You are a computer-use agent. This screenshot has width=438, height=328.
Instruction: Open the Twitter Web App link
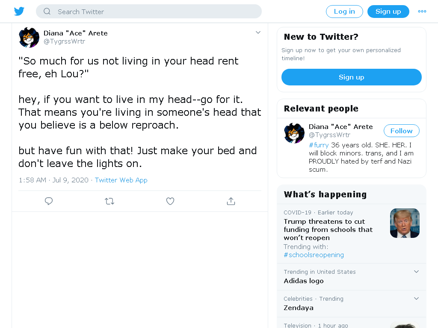tap(121, 180)
